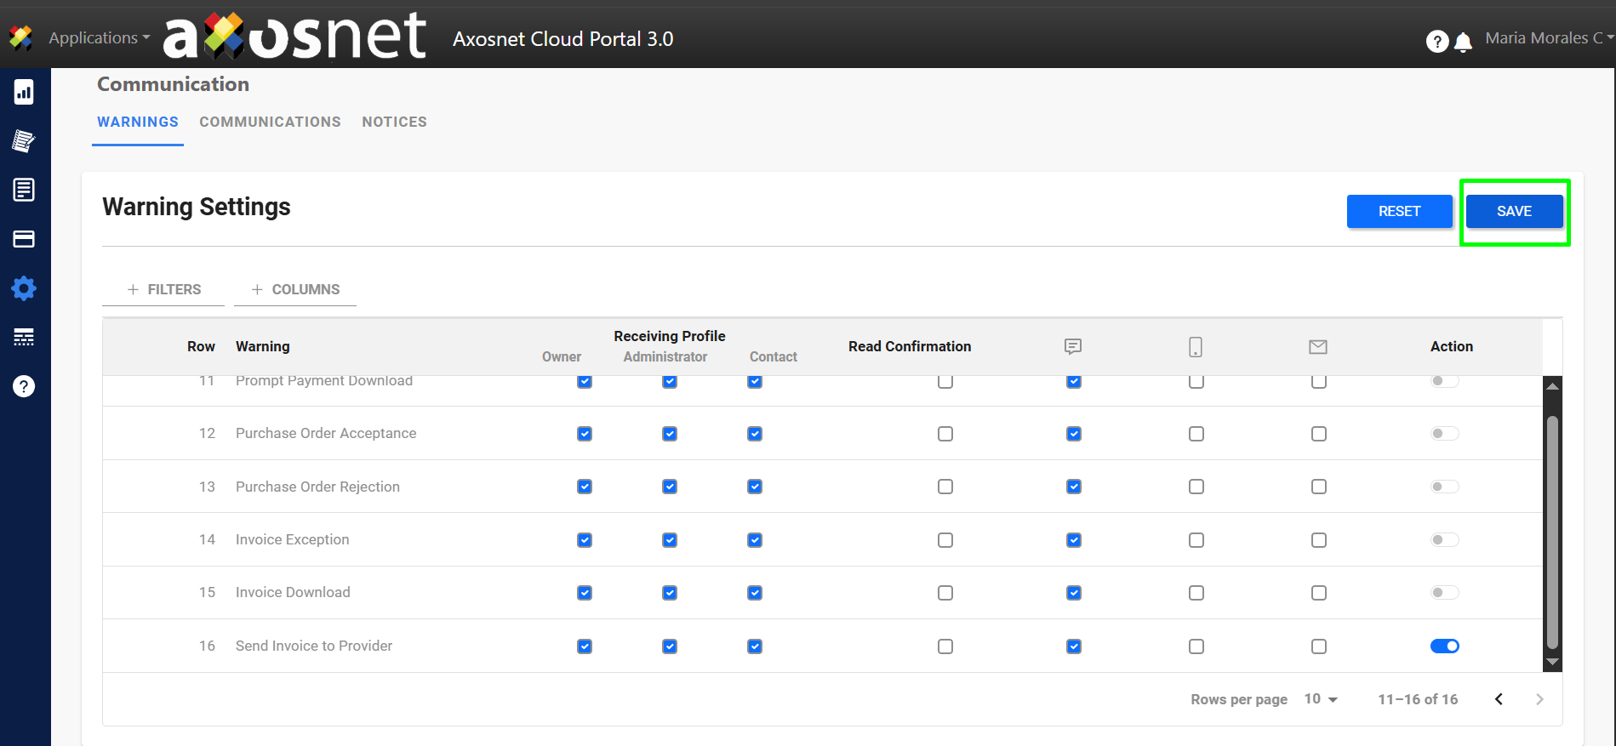Open the Applications dropdown menu
The height and width of the screenshot is (746, 1616).
pos(99,38)
